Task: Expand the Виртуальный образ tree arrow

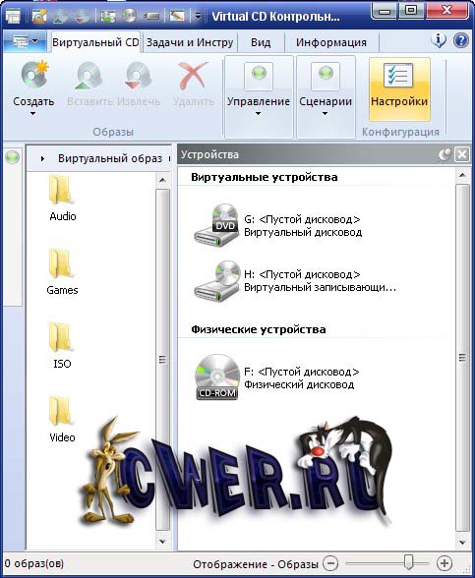Action: point(43,158)
